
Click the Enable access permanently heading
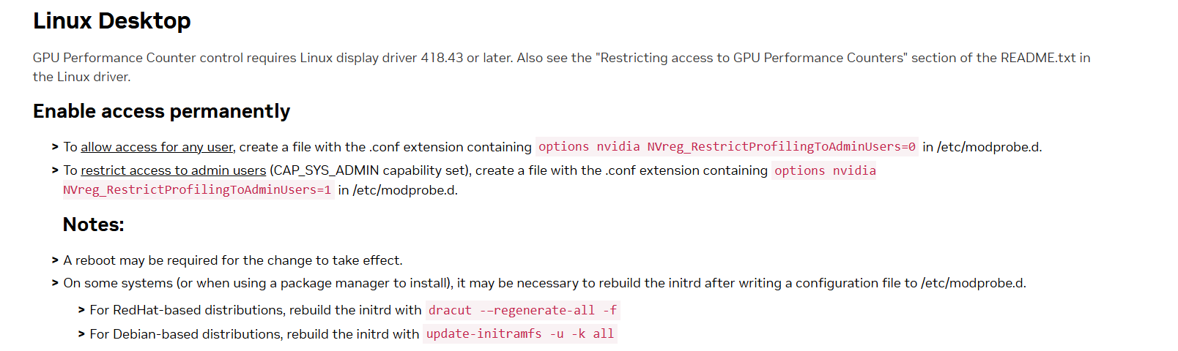(162, 111)
